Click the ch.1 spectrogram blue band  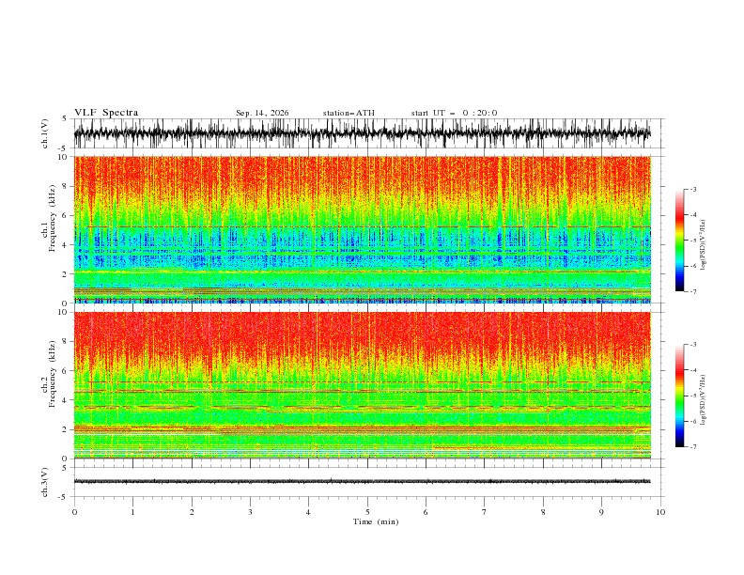[362, 247]
